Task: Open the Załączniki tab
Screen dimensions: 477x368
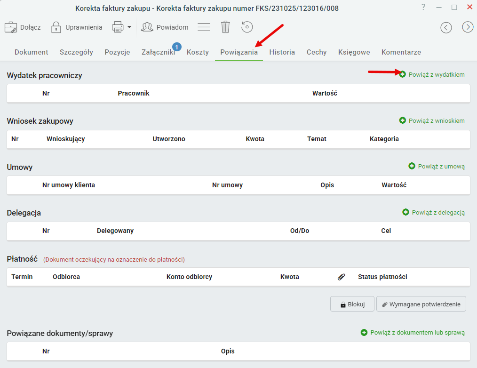Action: [x=158, y=52]
